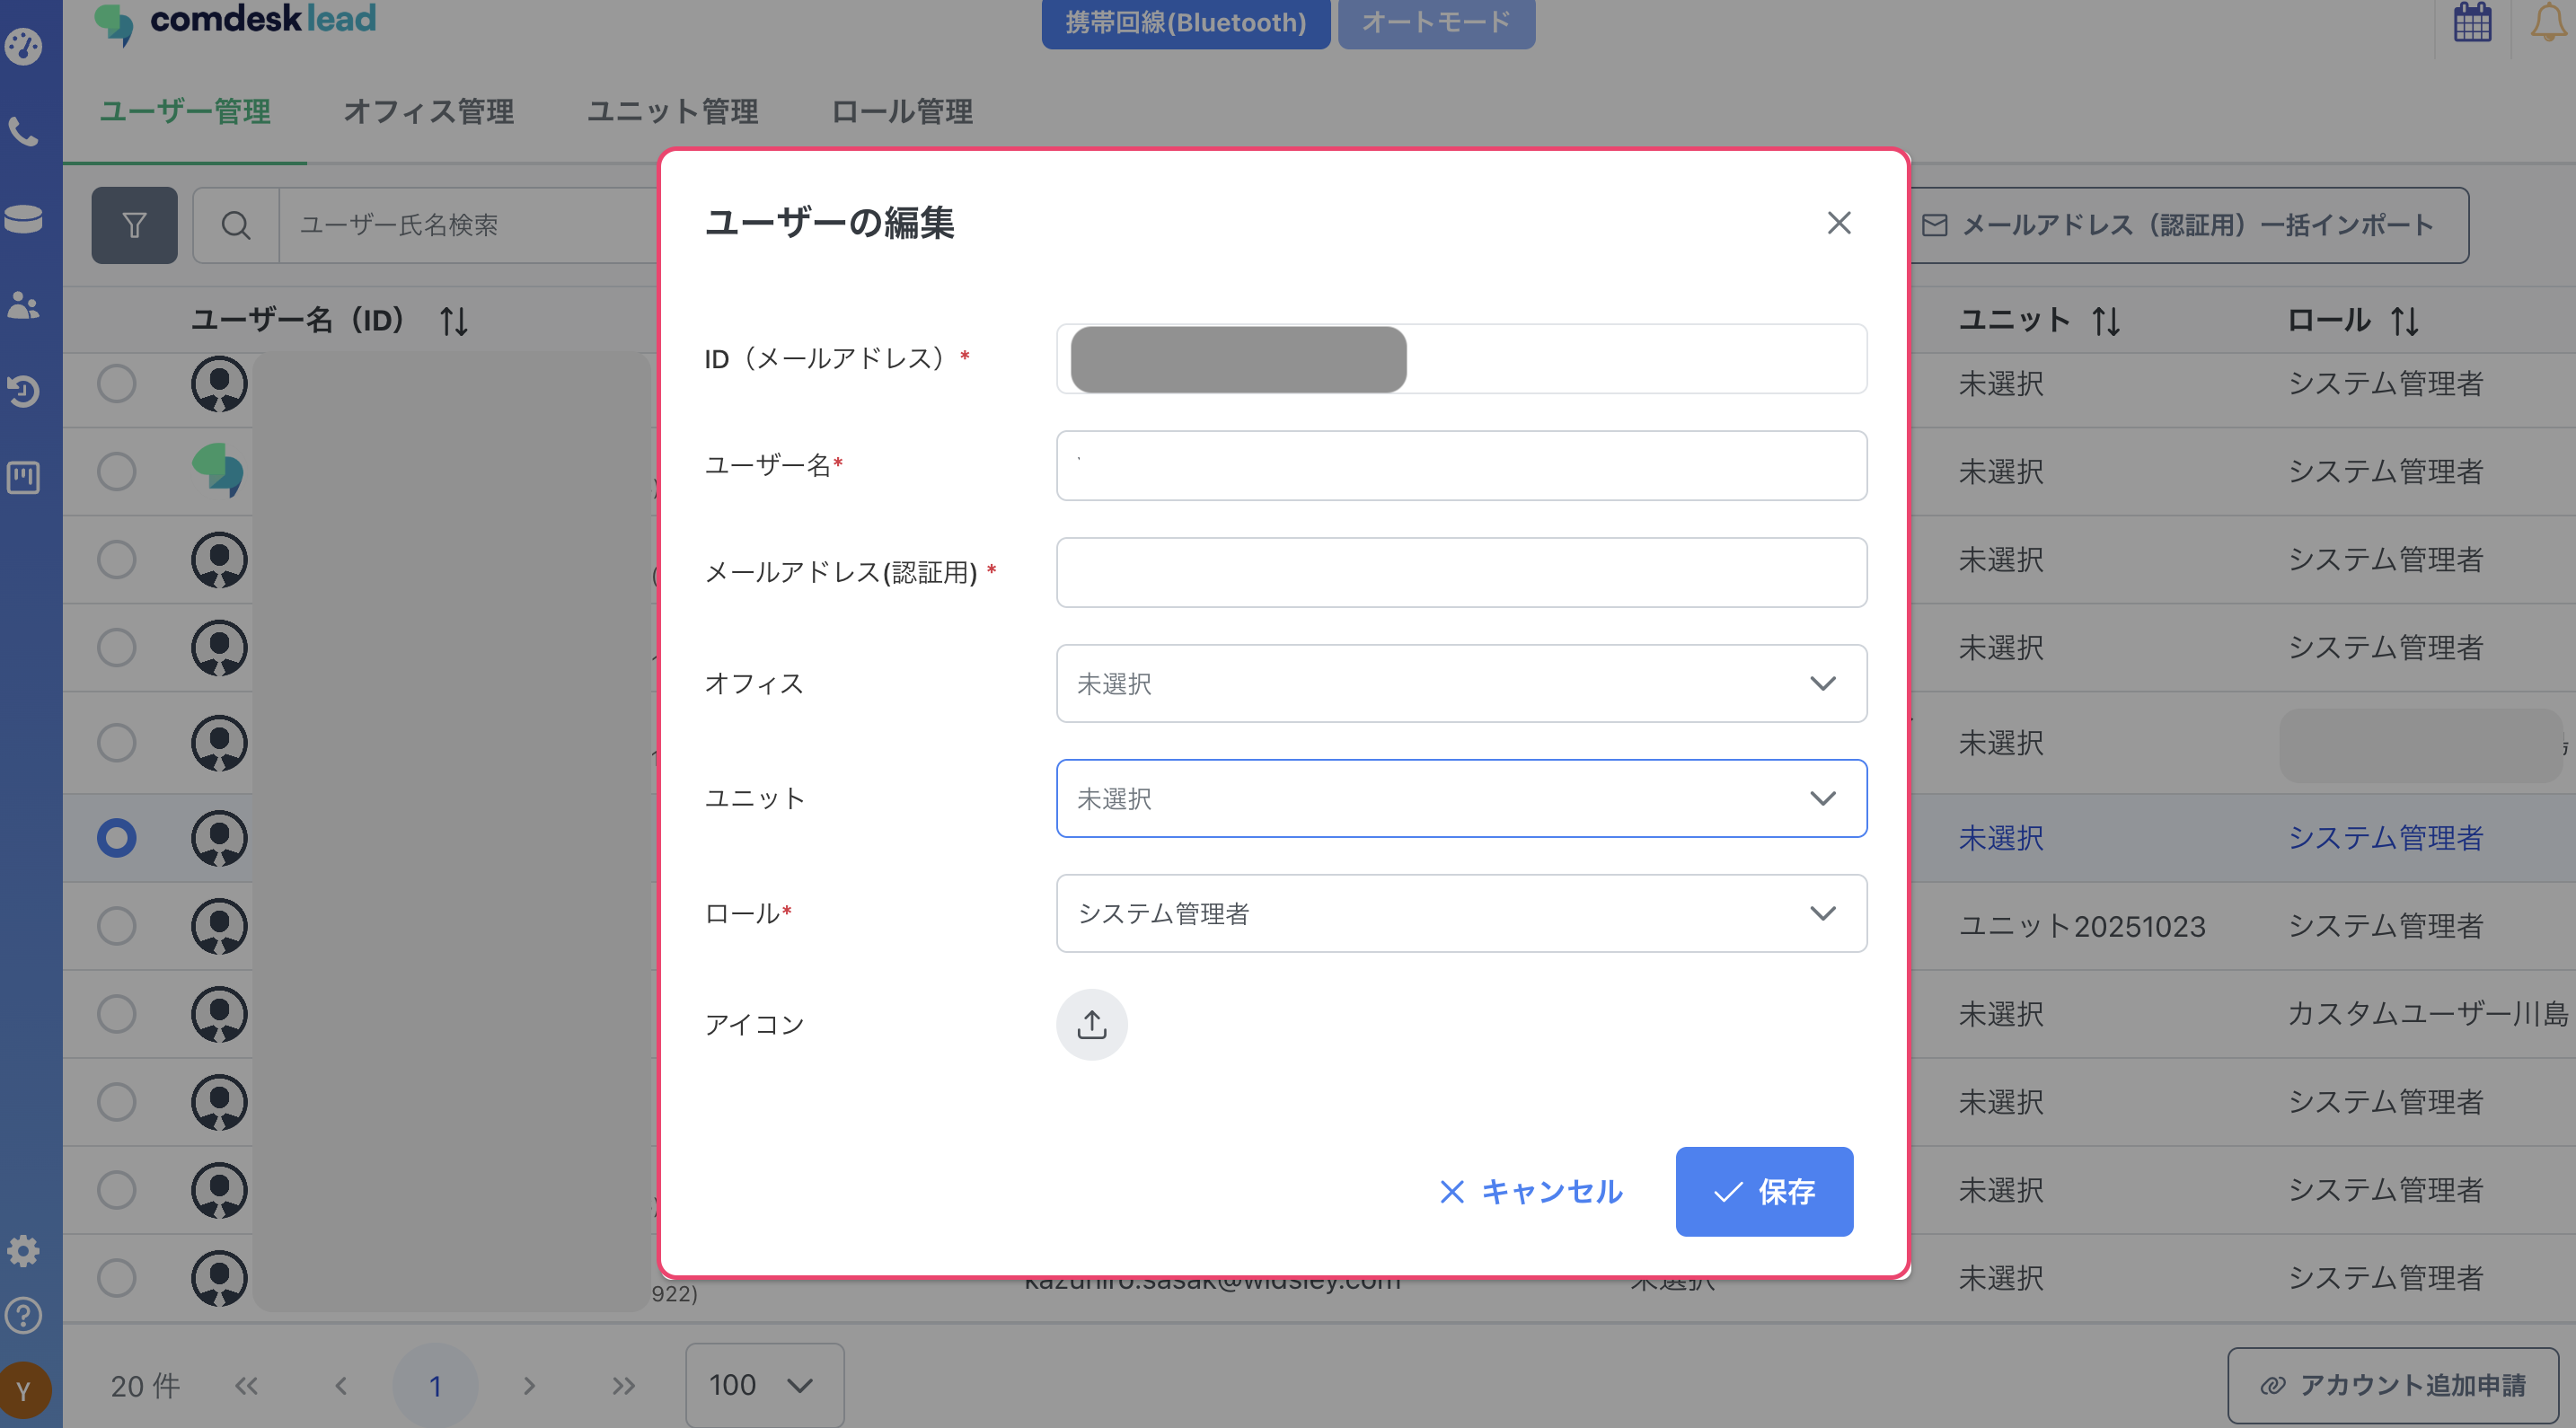Sort by ユーザー名（ID） column arrows
The width and height of the screenshot is (2576, 1428).
(x=454, y=321)
